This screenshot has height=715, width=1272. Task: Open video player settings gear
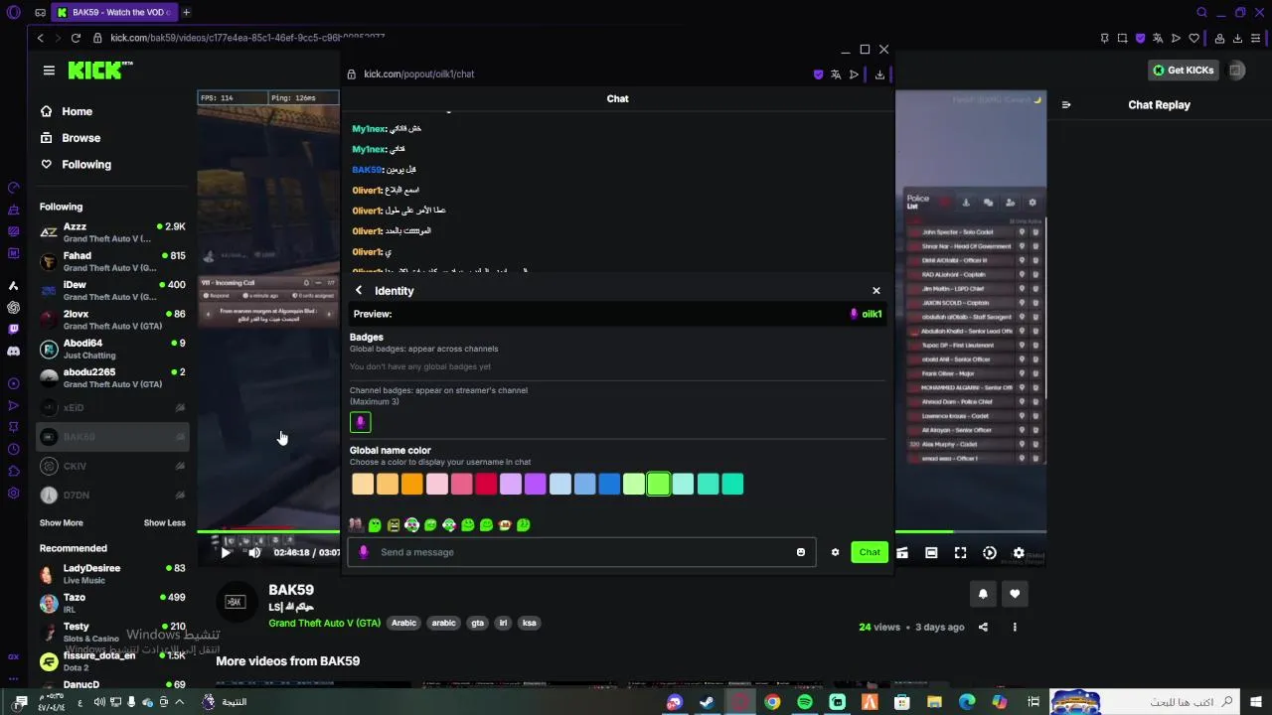point(1019,553)
